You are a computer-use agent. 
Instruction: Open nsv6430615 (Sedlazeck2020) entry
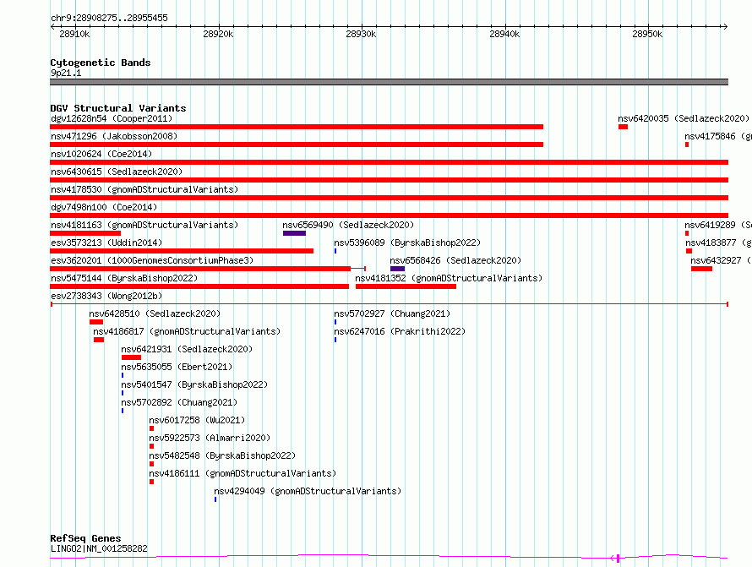coord(117,172)
